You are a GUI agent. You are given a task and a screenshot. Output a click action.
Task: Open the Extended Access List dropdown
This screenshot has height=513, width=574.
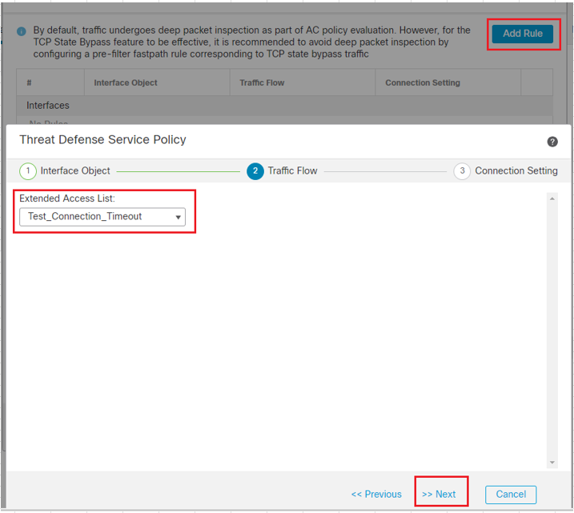click(x=102, y=217)
